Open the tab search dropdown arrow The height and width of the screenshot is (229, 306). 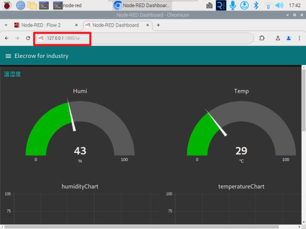click(6, 25)
